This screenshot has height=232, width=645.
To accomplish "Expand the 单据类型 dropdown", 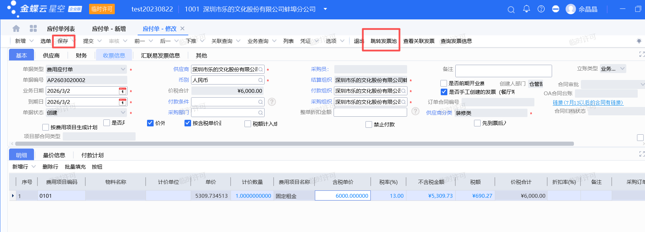I will (123, 69).
